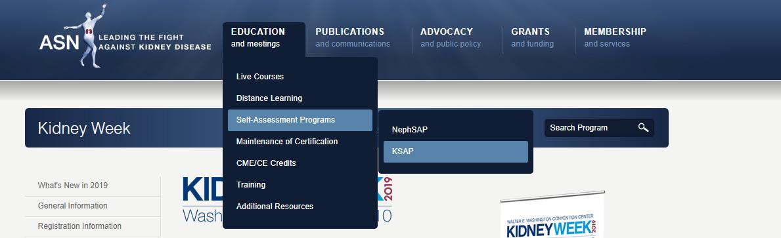Image resolution: width=781 pixels, height=238 pixels.
Task: Open the Membership and services menu
Action: [615, 38]
